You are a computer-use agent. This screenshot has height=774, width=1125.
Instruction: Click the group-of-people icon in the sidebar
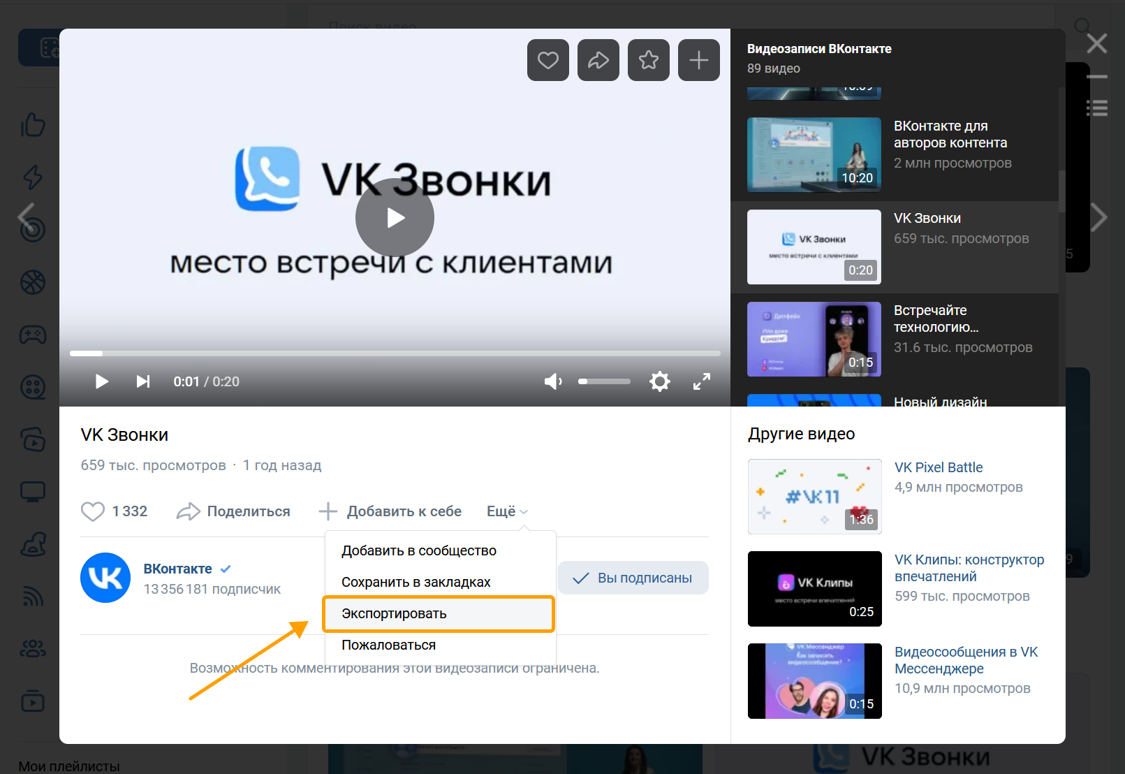click(33, 649)
